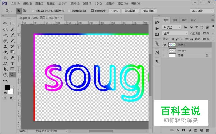Viewport: 216px width, 134px height.
Task: Select the Clone Stamp tool
Action: [x=5, y=46]
